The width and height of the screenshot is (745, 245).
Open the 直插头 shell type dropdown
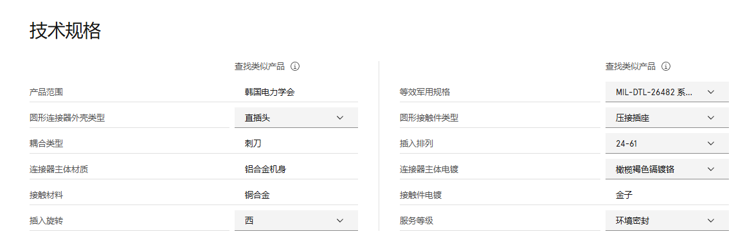(296, 118)
